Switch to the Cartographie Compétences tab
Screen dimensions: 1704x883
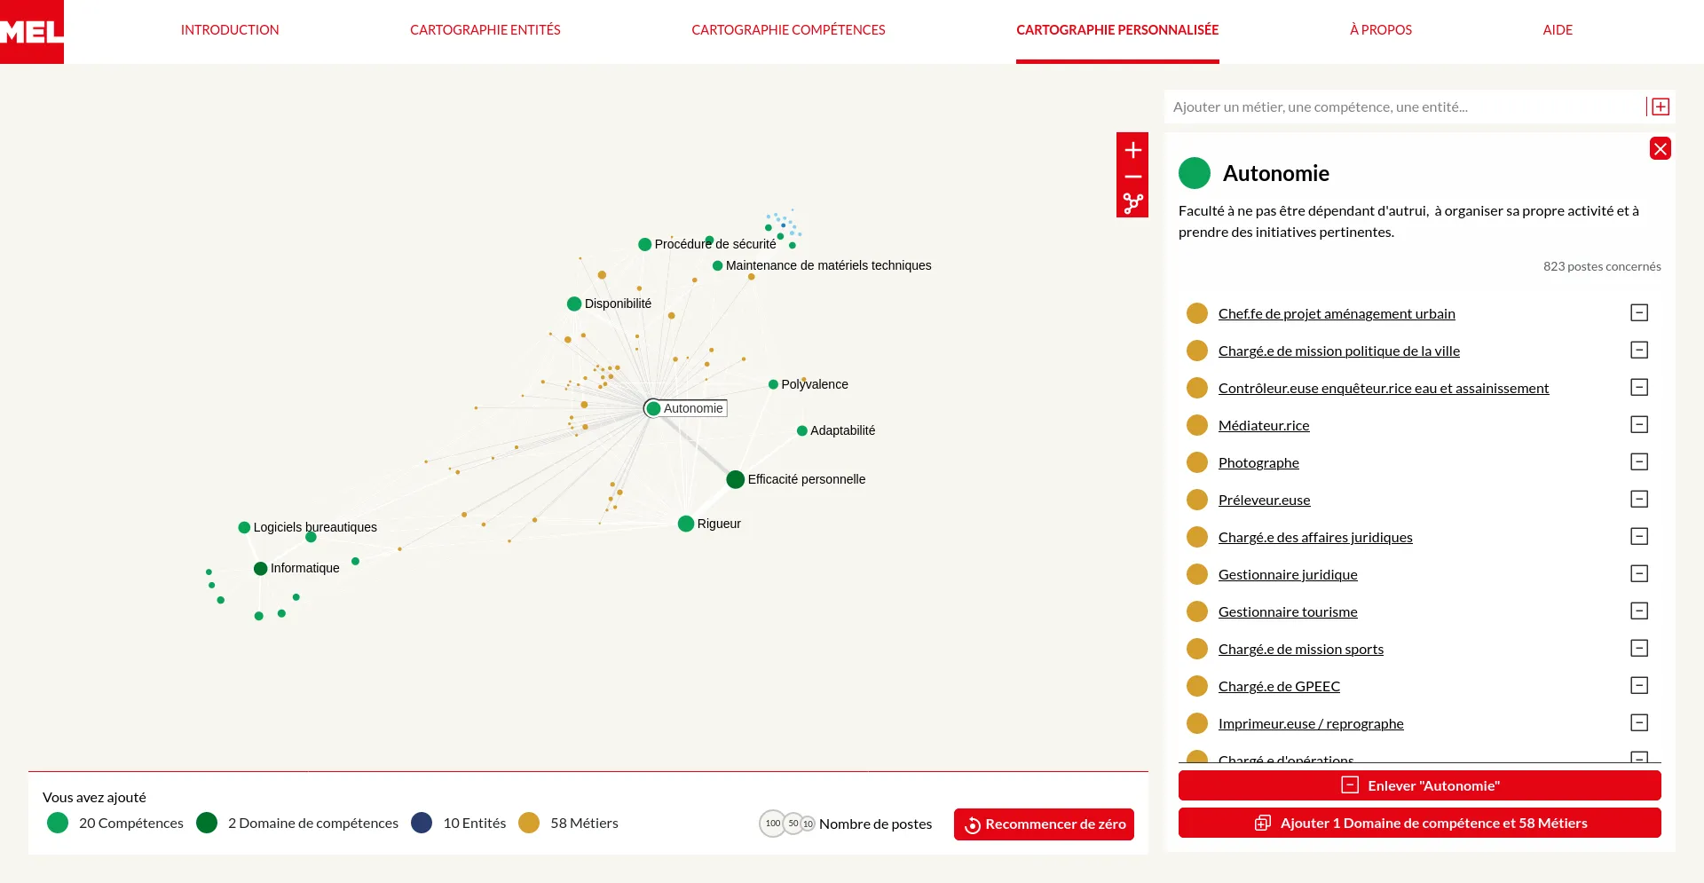(x=788, y=30)
